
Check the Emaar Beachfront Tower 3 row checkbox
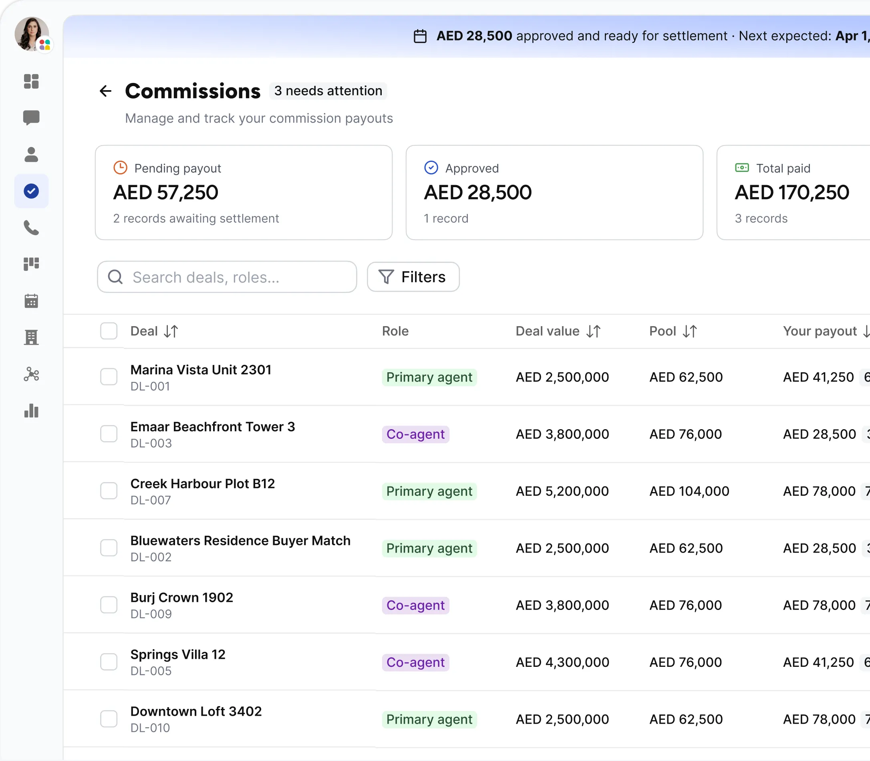click(109, 434)
